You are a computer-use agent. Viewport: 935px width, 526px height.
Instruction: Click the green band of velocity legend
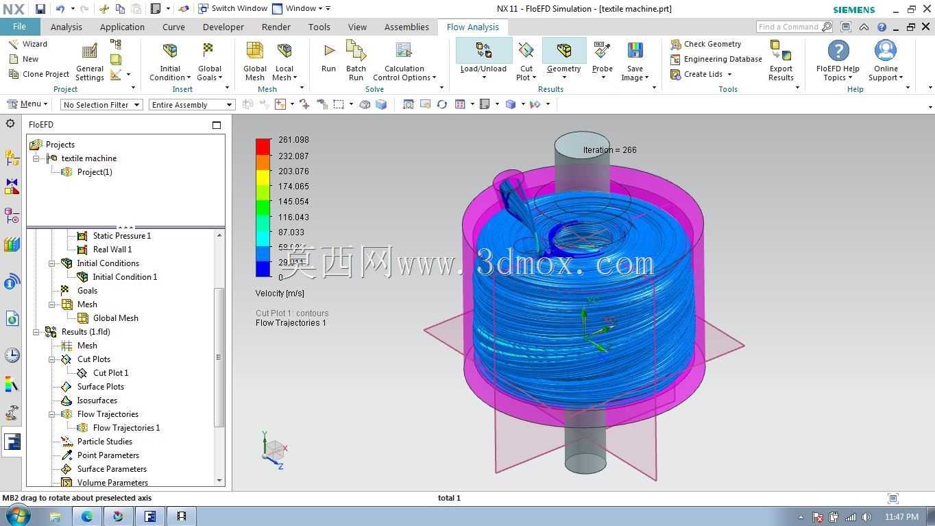point(263,208)
